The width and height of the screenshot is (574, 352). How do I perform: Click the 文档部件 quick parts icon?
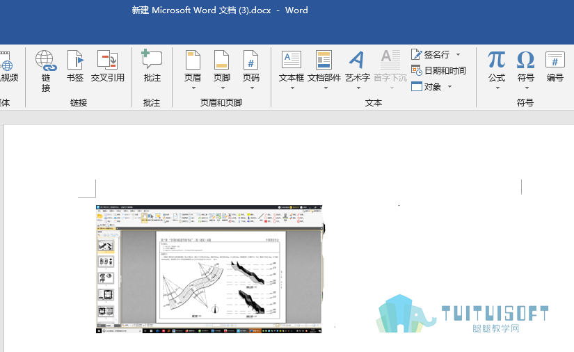324,60
